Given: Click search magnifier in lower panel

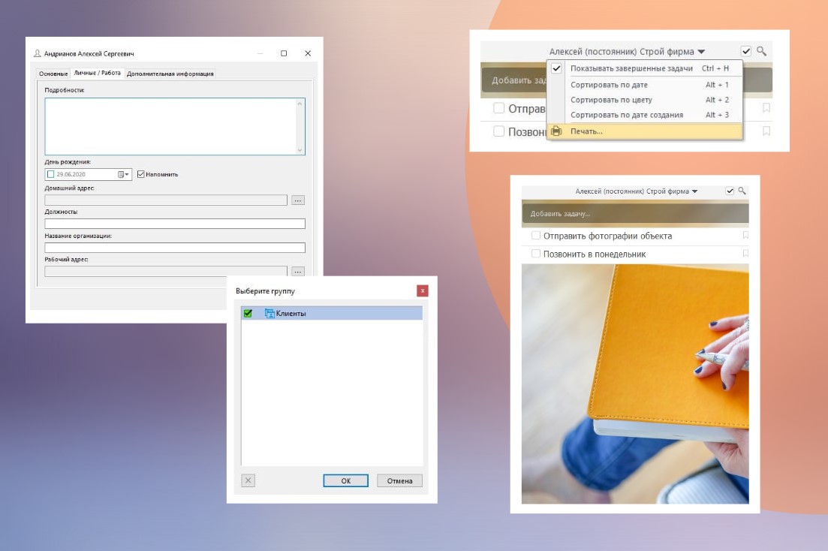Looking at the screenshot, I should [x=742, y=191].
